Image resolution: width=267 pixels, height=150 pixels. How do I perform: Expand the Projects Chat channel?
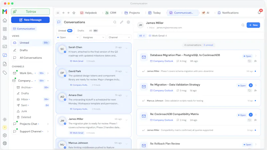tap(48, 124)
